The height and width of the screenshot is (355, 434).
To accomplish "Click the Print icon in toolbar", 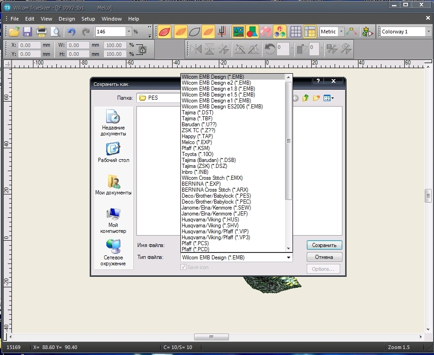I will 42,32.
